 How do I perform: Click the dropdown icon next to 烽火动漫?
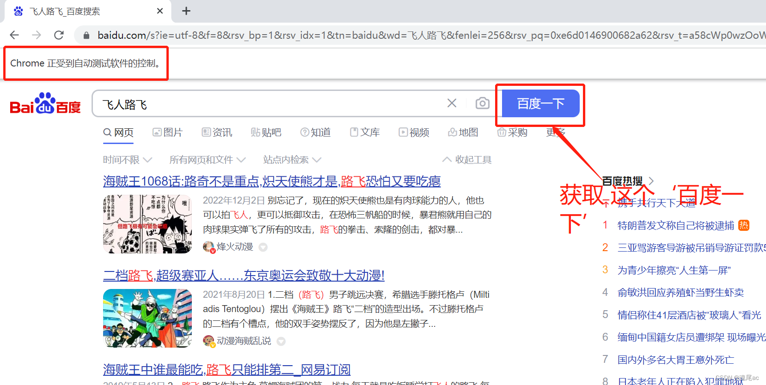263,247
